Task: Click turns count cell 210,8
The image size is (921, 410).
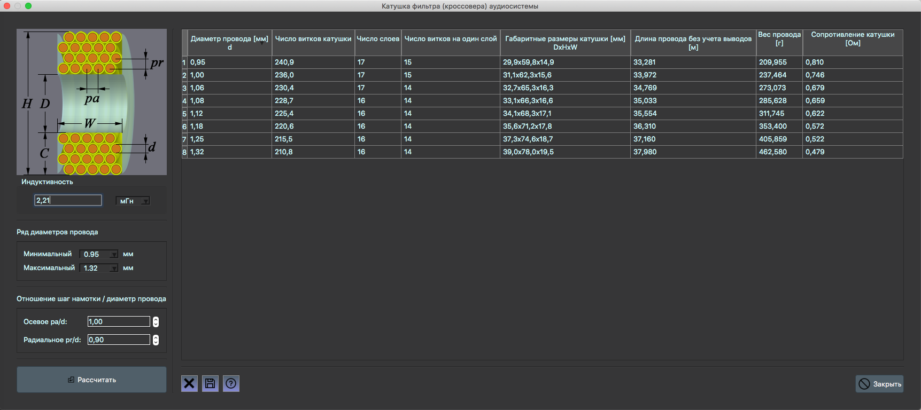Action: pyautogui.click(x=314, y=152)
